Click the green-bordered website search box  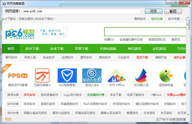tap(145, 32)
